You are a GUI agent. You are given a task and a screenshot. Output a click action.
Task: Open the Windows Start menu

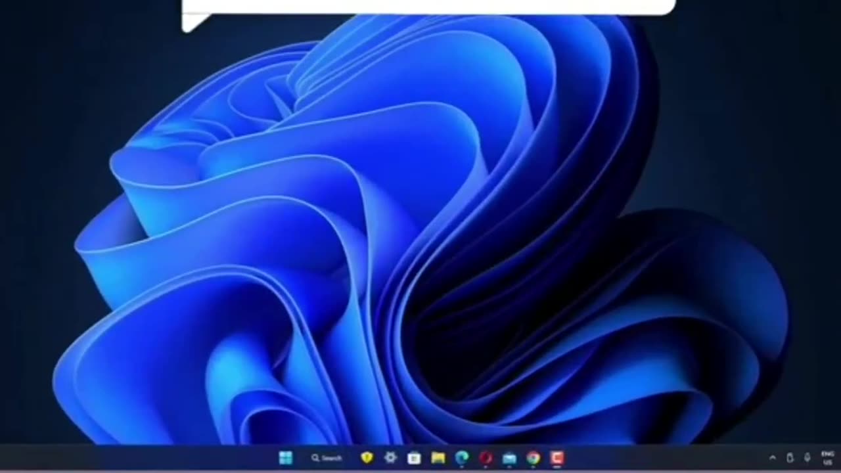tap(286, 458)
